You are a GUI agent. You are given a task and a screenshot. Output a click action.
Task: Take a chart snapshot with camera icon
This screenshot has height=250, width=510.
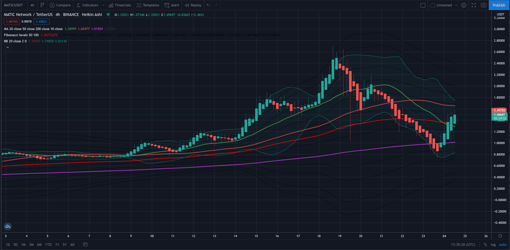tap(484, 5)
